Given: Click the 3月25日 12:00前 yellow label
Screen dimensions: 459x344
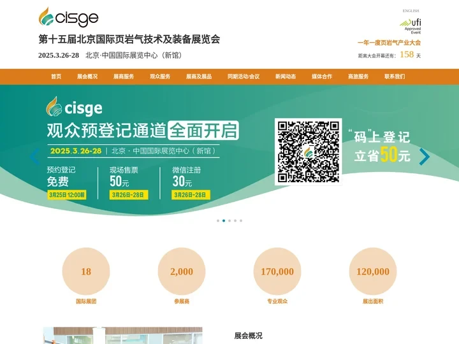Looking at the screenshot, I should pos(67,195).
